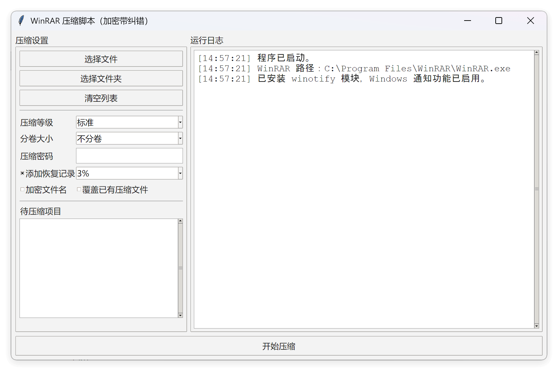Click the log line showing the WinRAR 路径
The width and height of the screenshot is (558, 371).
pyautogui.click(x=354, y=69)
